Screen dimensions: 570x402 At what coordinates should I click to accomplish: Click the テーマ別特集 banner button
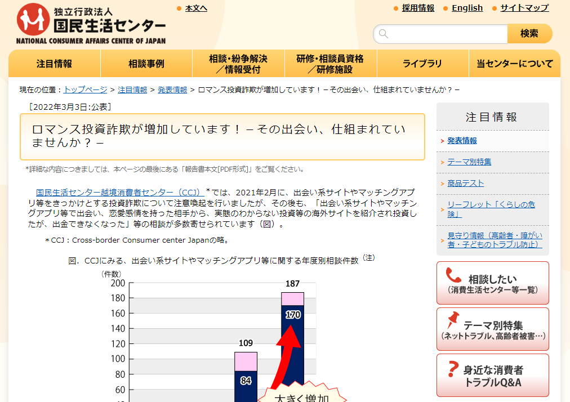[493, 329]
